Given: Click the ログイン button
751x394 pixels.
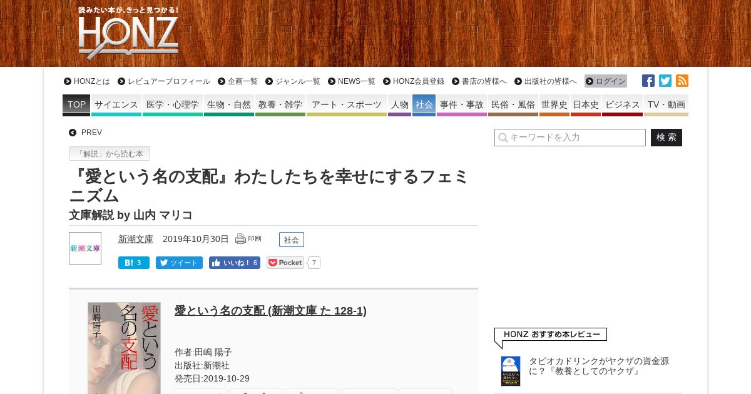Looking at the screenshot, I should click(606, 81).
